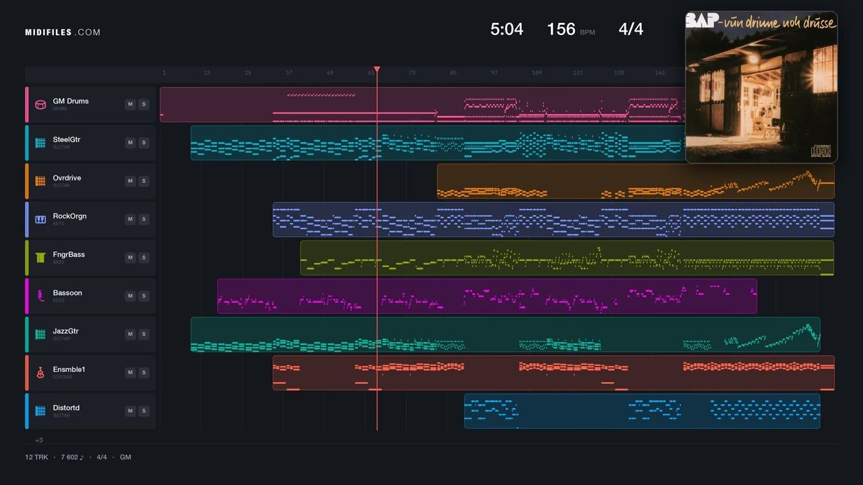Mute the Bassoon track
This screenshot has width=863, height=485.
(130, 296)
